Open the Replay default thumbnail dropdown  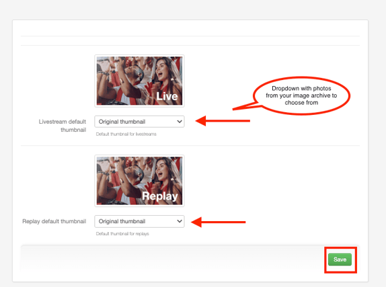(x=139, y=221)
